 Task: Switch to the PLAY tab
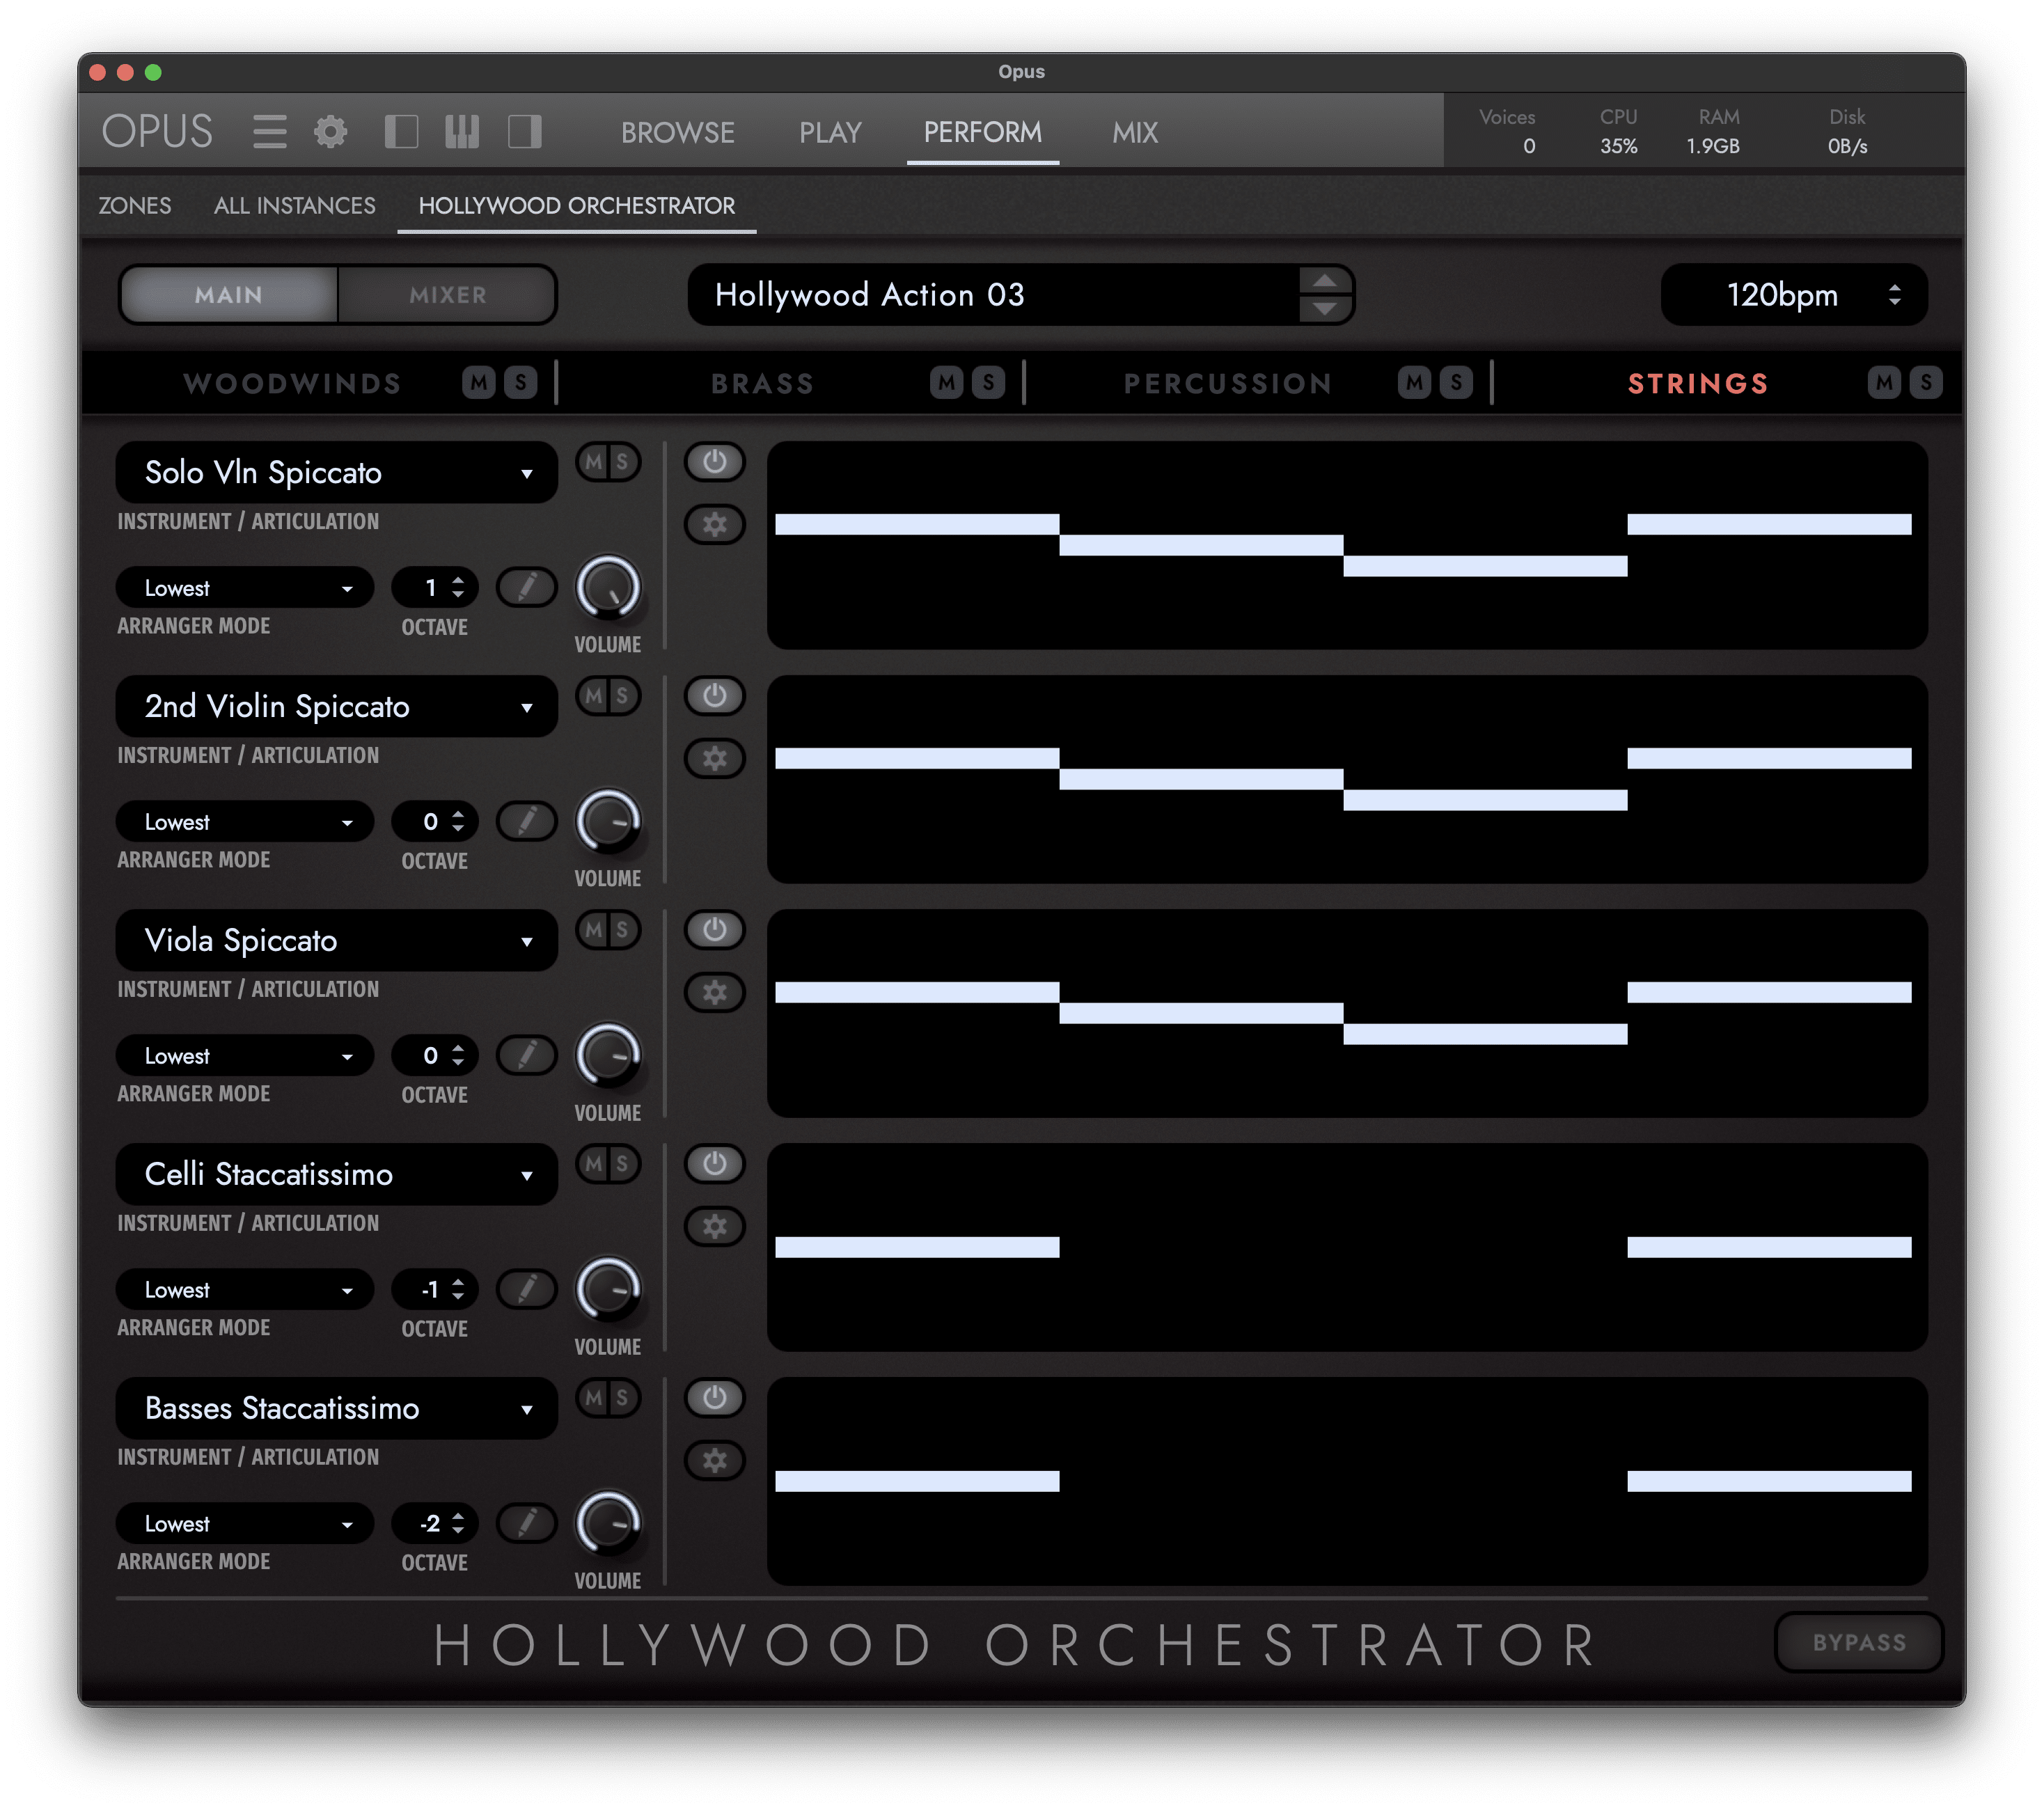(x=830, y=132)
